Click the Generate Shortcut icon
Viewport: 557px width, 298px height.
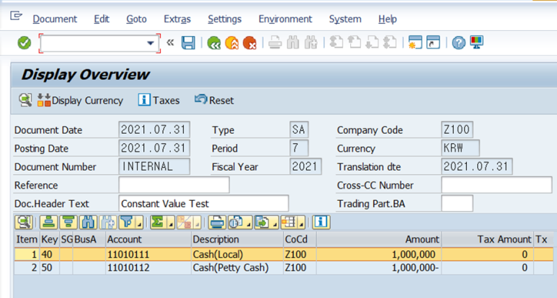click(433, 42)
